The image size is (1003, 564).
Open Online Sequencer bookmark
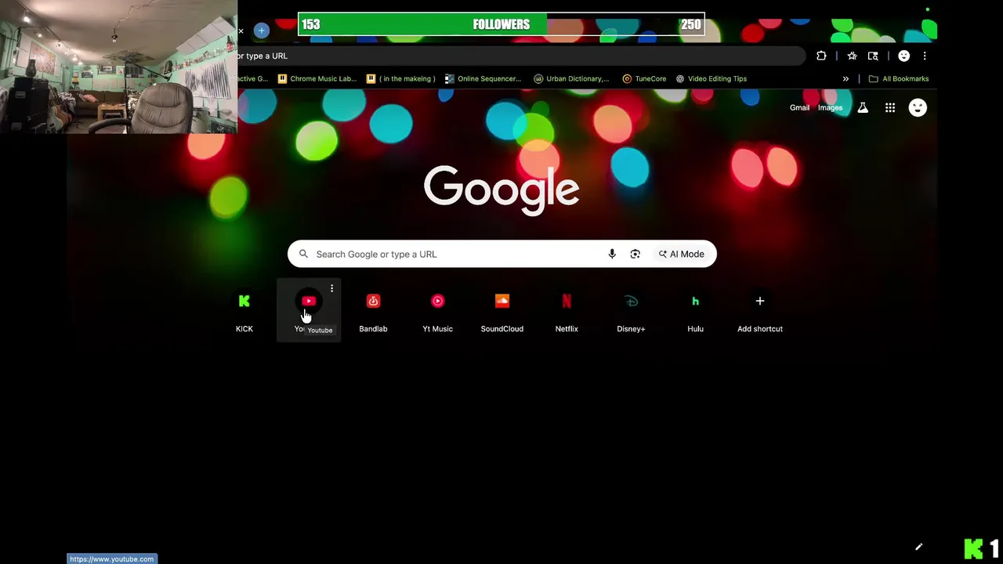[x=483, y=78]
